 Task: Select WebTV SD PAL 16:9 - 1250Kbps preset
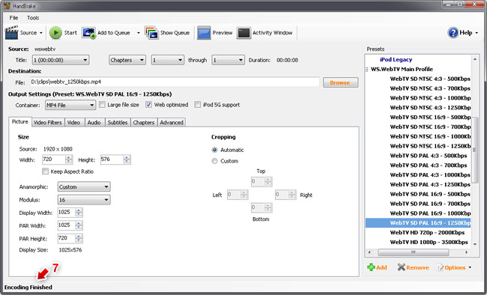[x=418, y=223]
